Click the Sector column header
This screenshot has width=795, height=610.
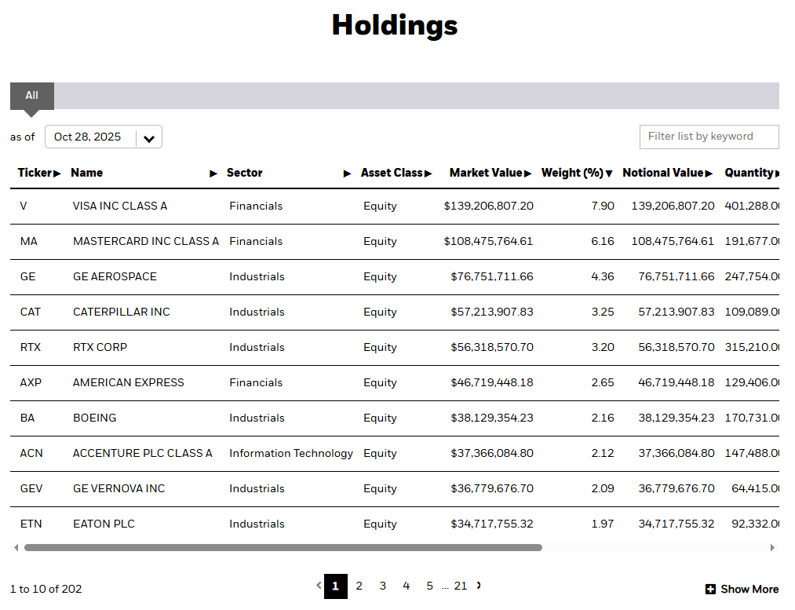tap(244, 173)
